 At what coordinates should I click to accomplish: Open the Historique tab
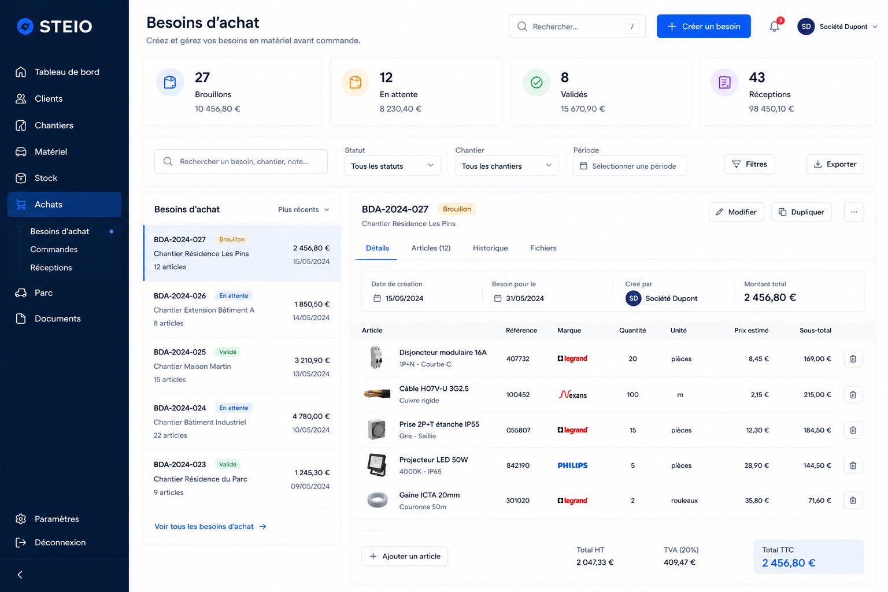490,248
